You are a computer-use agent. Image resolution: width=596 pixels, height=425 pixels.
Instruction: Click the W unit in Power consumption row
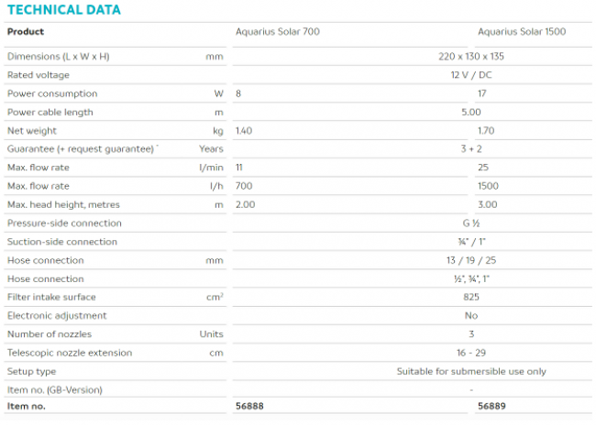pos(218,93)
